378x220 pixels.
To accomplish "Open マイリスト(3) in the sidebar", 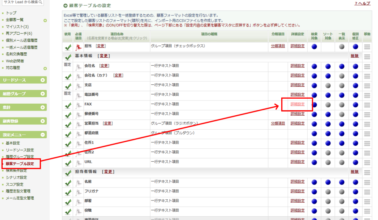I will [17, 27].
